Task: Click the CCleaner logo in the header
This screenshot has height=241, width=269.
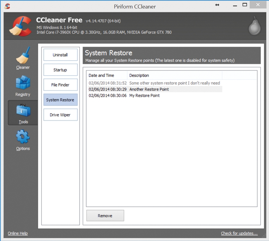Action: click(x=20, y=26)
